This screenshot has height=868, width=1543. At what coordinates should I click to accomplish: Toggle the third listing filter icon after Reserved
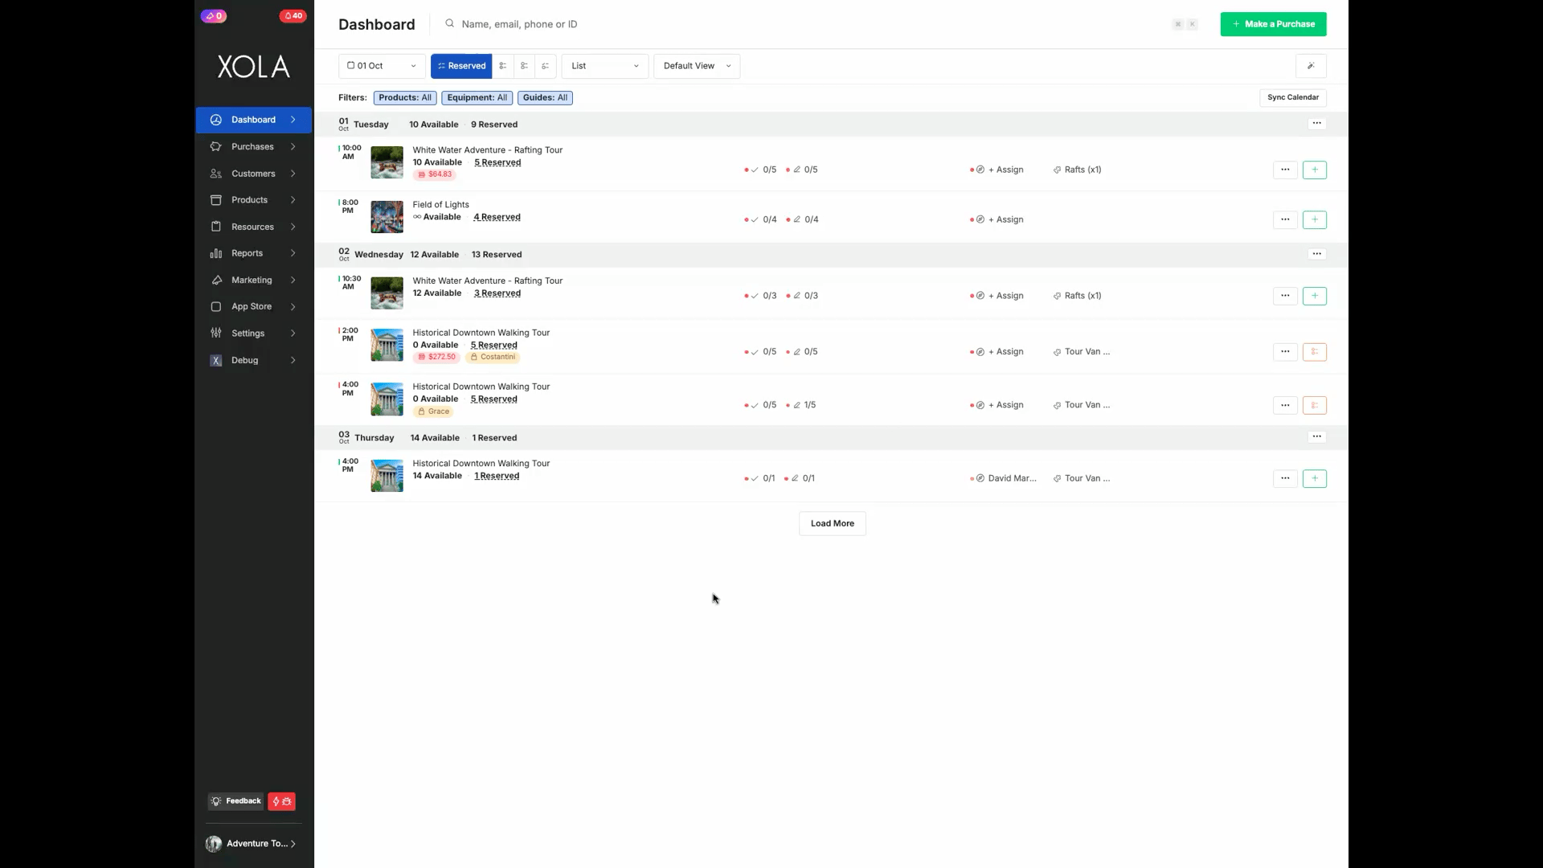524,66
